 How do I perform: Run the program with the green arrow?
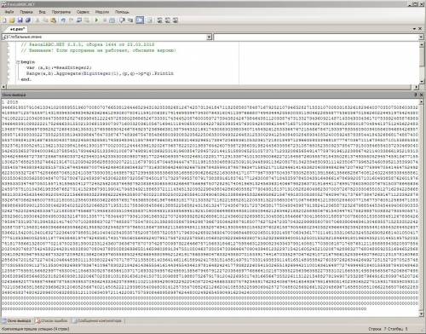[96, 20]
